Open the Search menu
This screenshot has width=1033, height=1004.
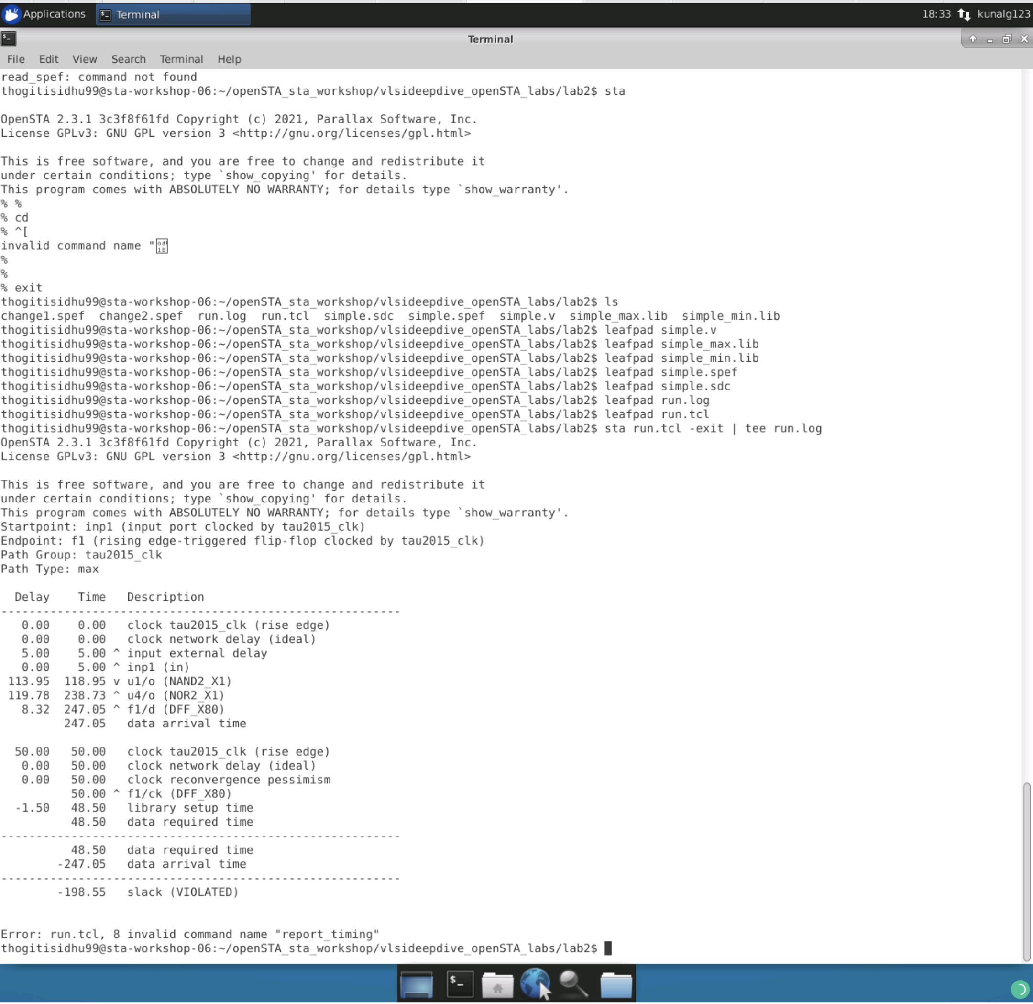pos(128,59)
